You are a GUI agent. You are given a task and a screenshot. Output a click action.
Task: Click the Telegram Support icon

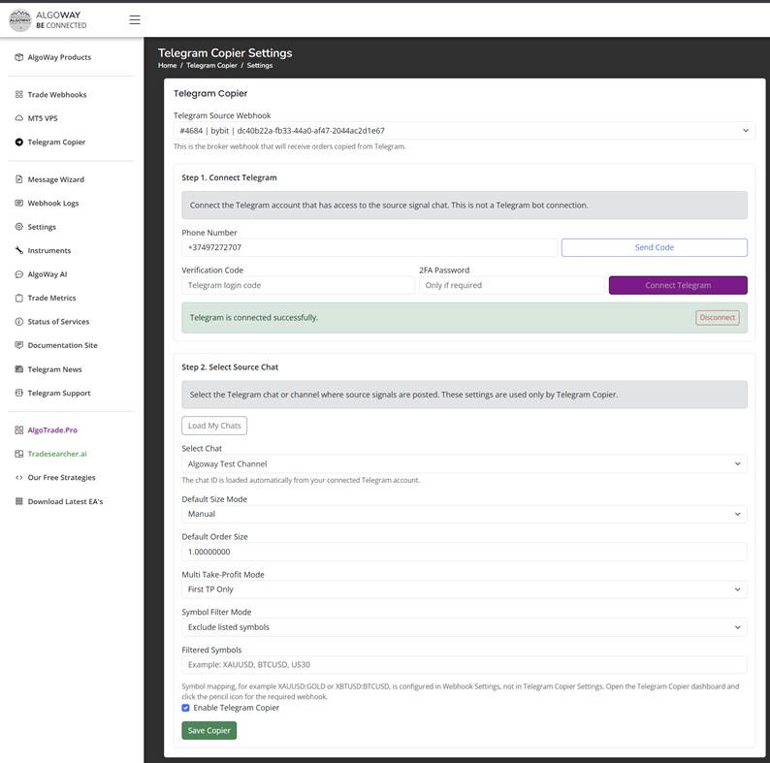click(x=19, y=393)
